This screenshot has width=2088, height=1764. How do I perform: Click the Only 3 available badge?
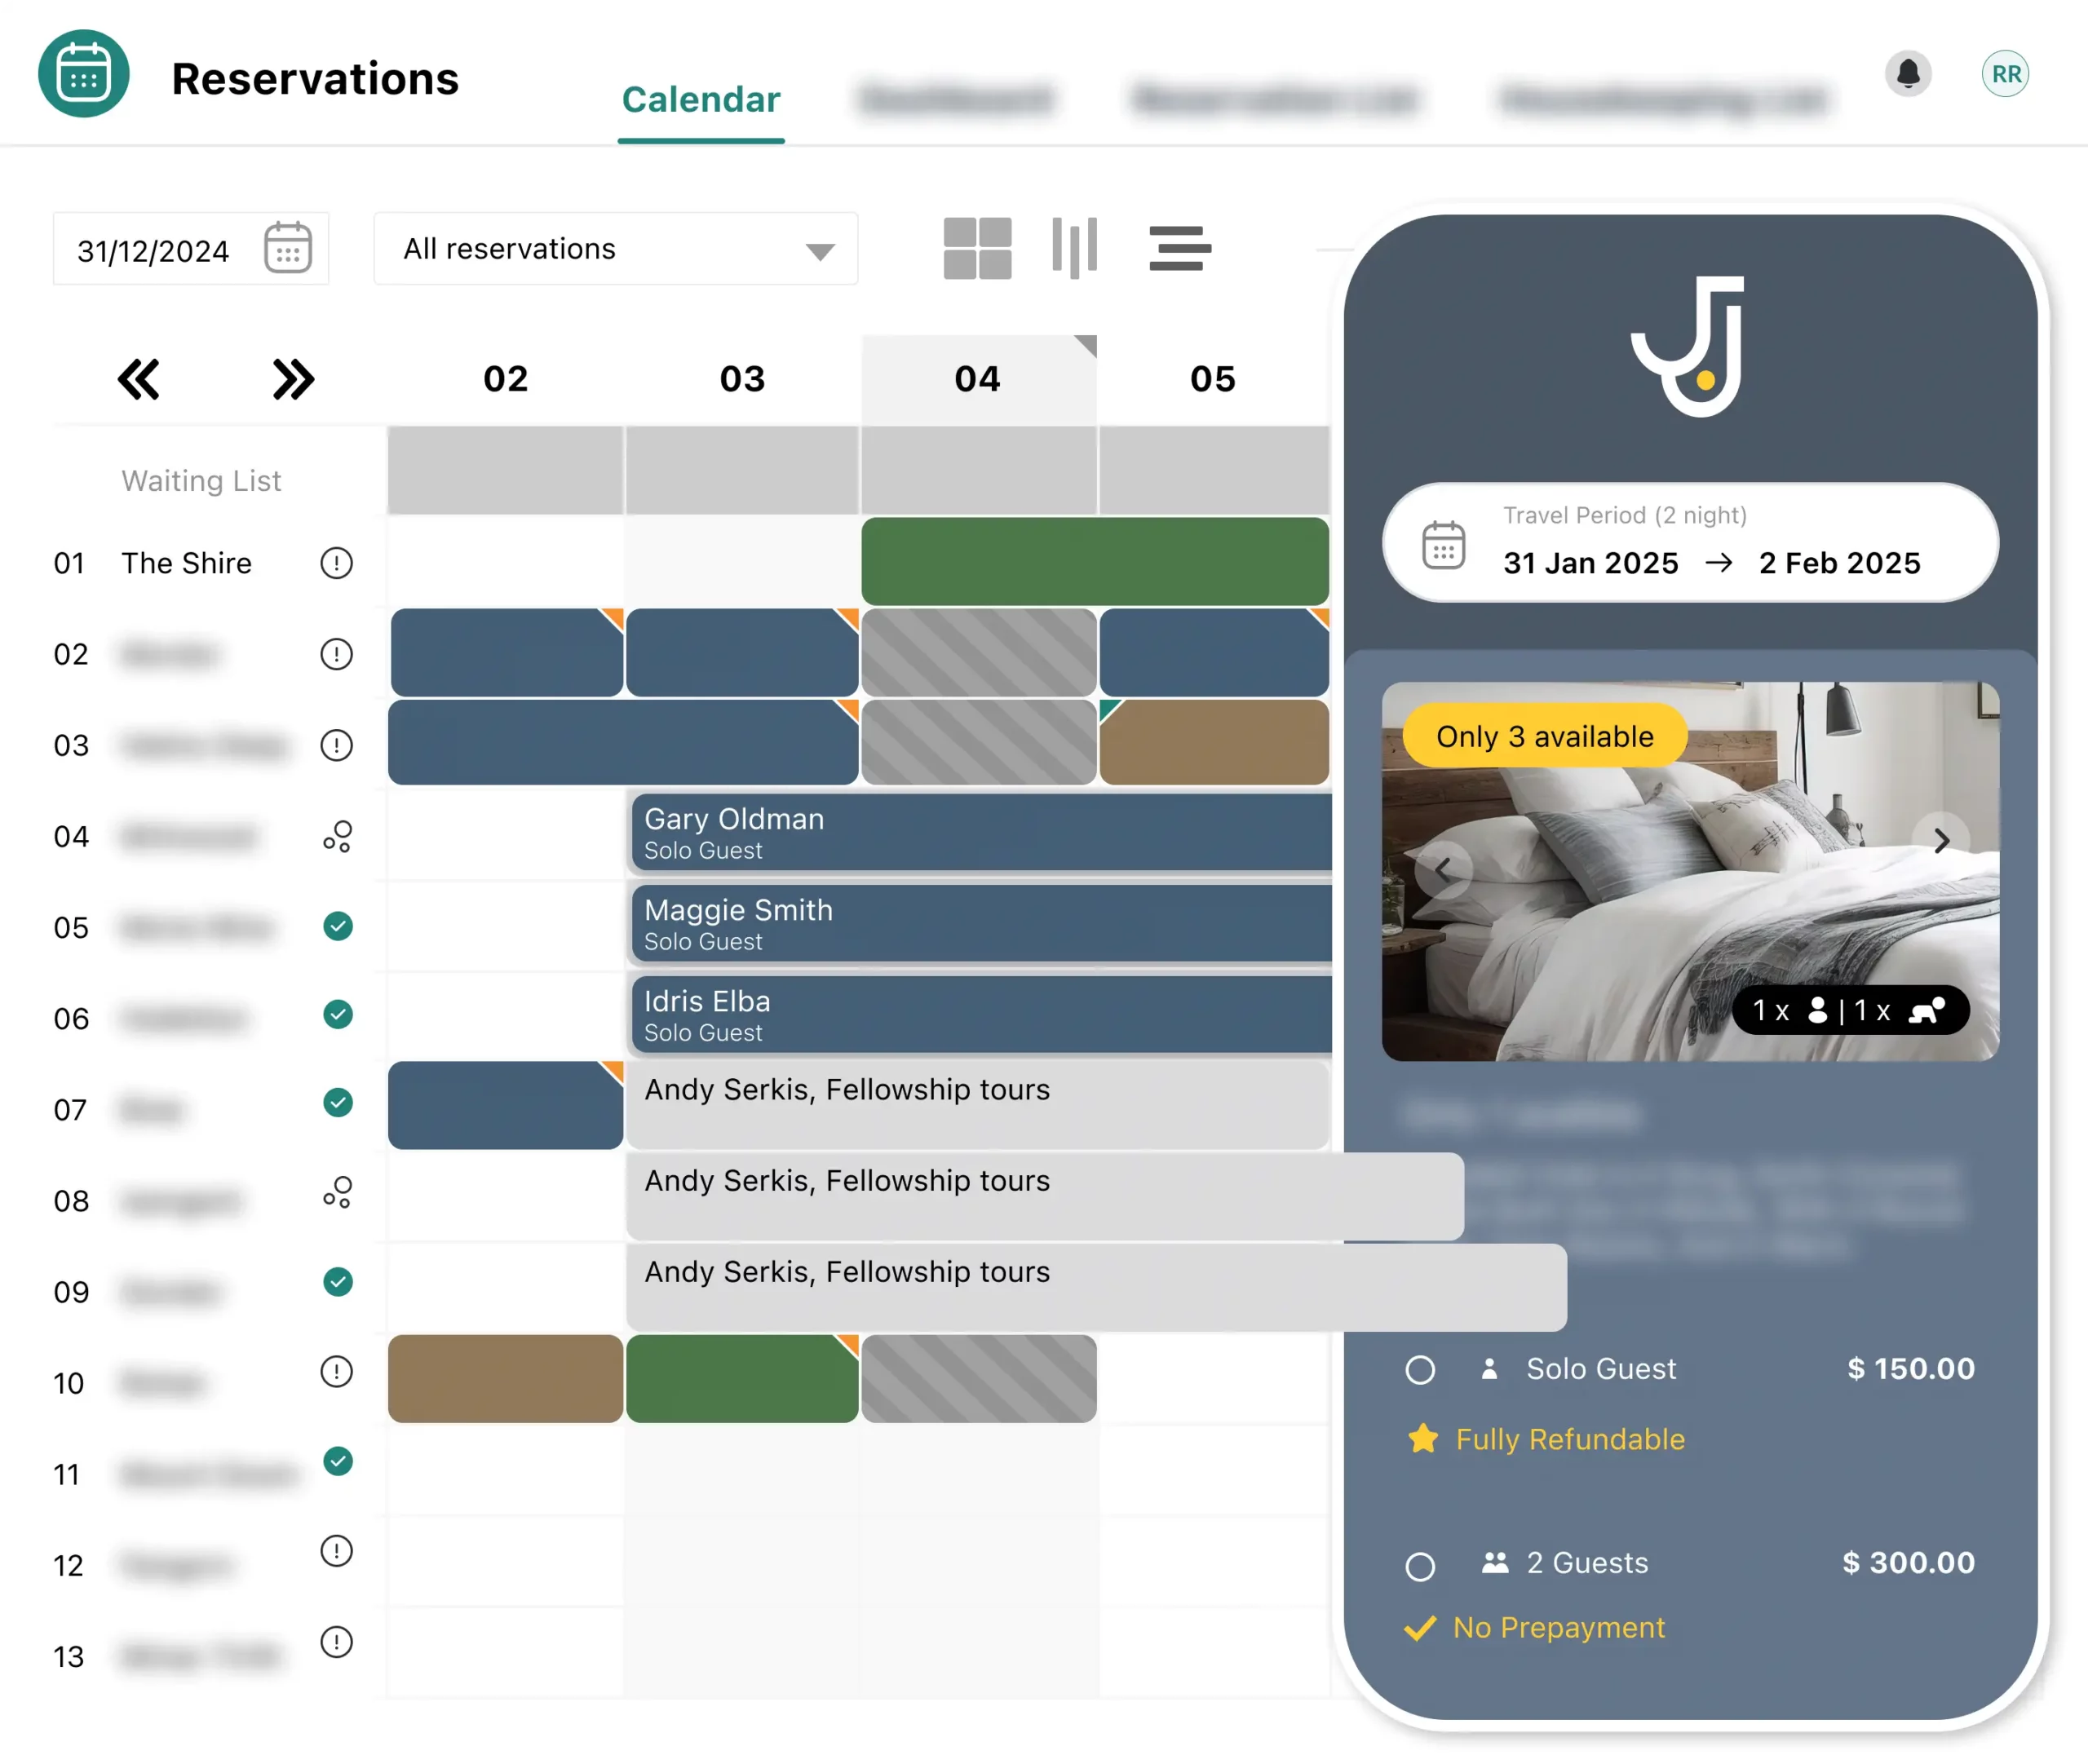tap(1545, 736)
